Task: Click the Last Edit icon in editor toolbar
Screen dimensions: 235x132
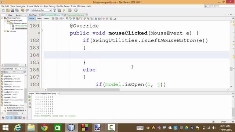Action: [53, 19]
